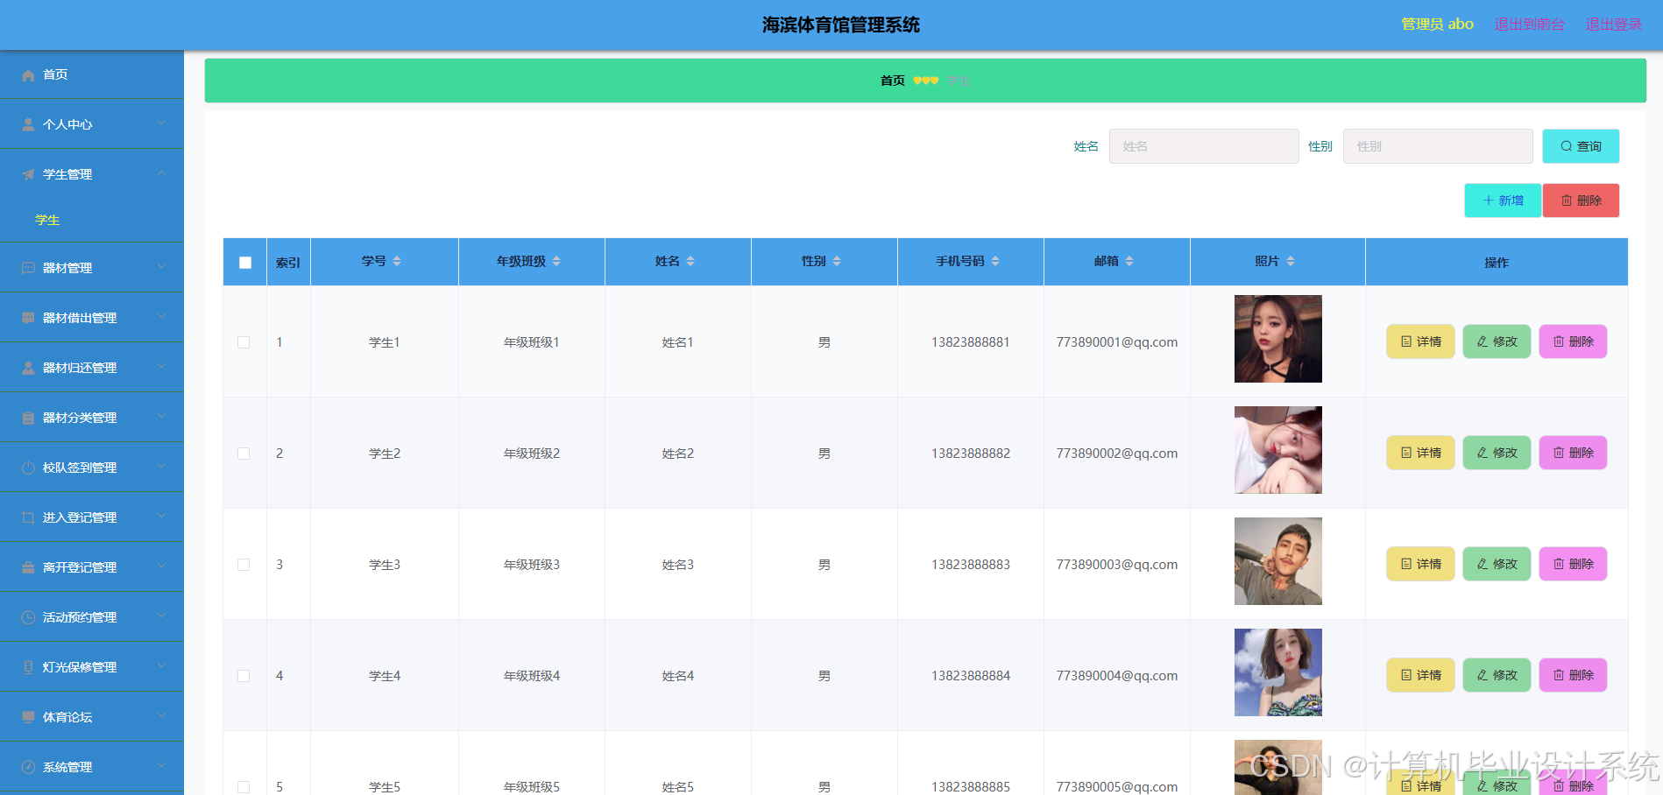
Task: Check the checkbox for row 学生4
Action: pyautogui.click(x=244, y=676)
